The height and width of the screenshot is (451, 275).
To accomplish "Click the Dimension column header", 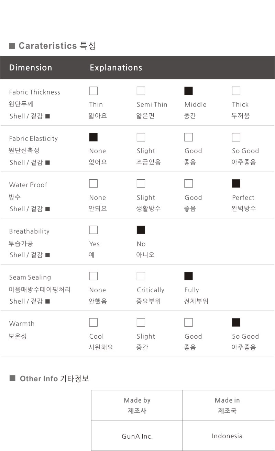I will click(31, 68).
